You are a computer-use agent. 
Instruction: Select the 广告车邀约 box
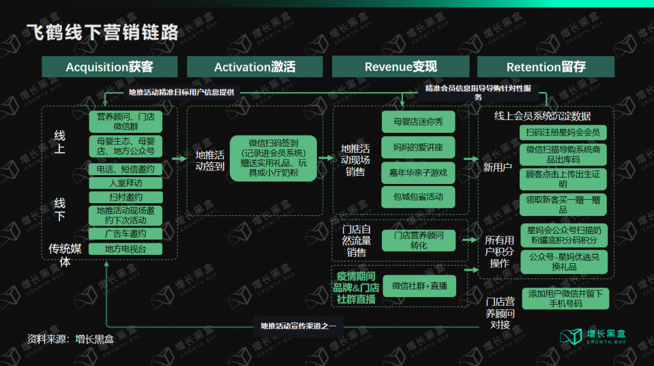126,234
